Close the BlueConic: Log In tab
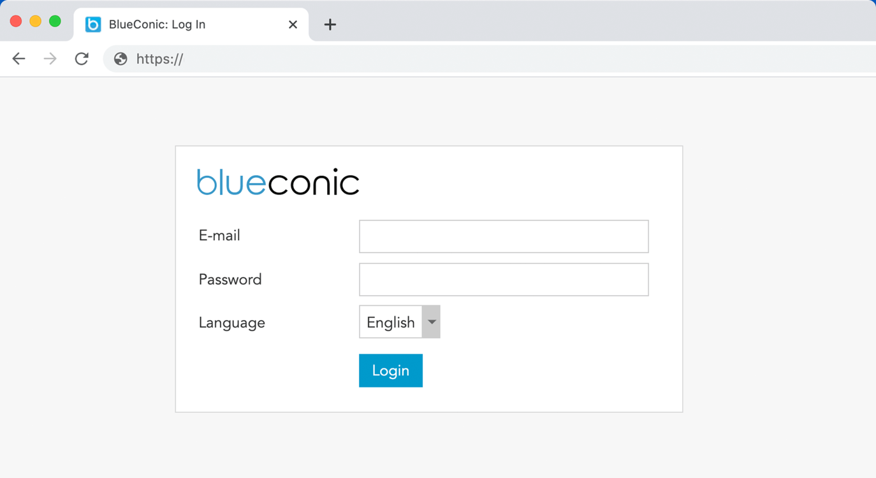876x478 pixels. 293,24
